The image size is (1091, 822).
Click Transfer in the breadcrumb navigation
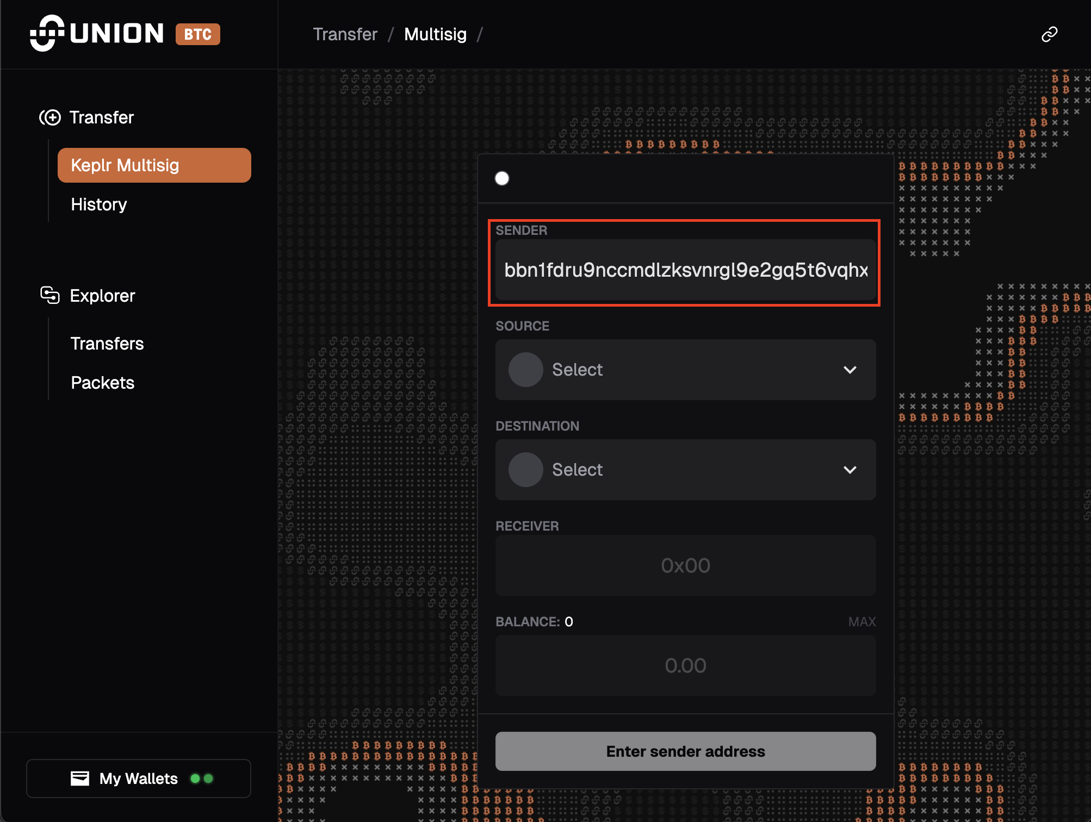(x=345, y=34)
